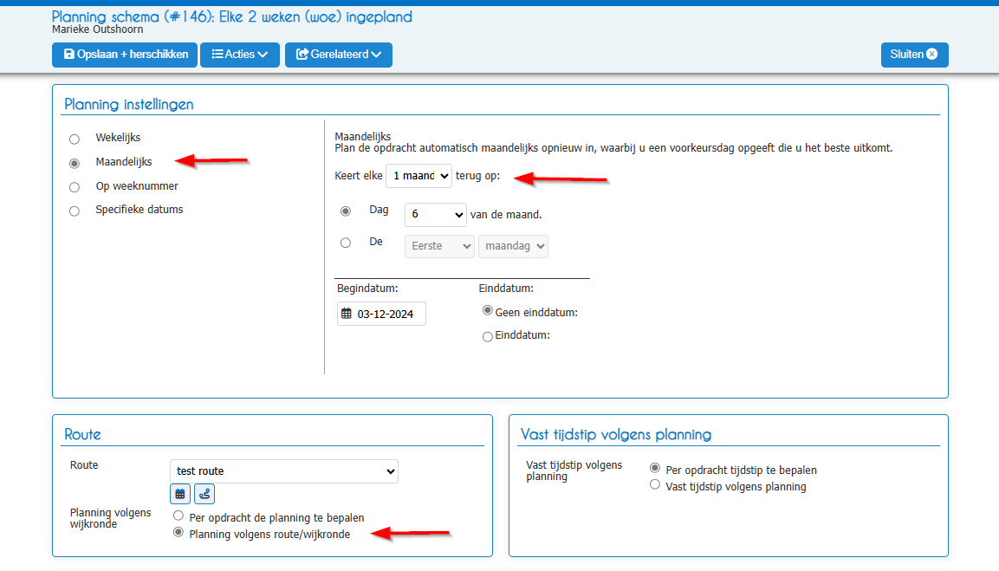Screen dimensions: 999x571
Task: Choose the Dag van de maand radio
Action: coord(346,211)
